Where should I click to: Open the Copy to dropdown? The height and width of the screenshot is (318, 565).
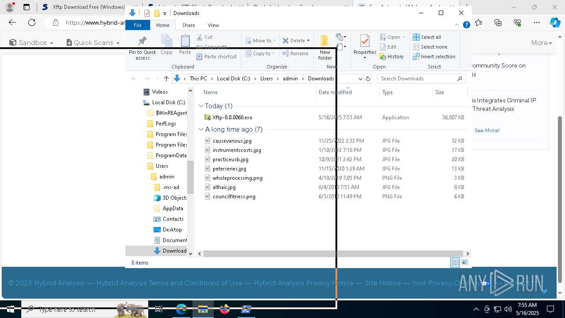[x=260, y=53]
